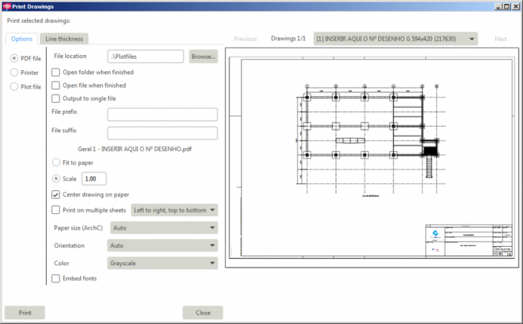Open the drawing selector dropdown INSERIR AQUI
The width and height of the screenshot is (523, 324).
pos(395,39)
